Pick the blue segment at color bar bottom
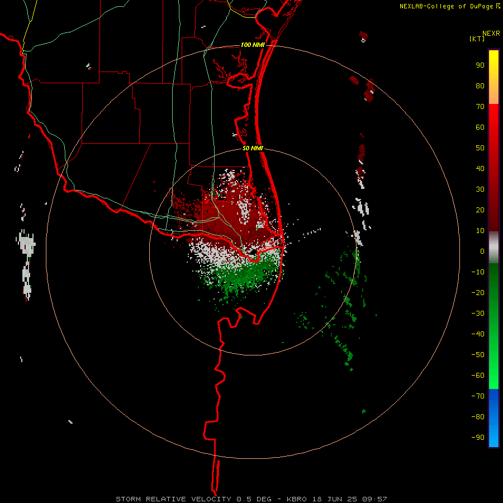The image size is (503, 503). (493, 418)
